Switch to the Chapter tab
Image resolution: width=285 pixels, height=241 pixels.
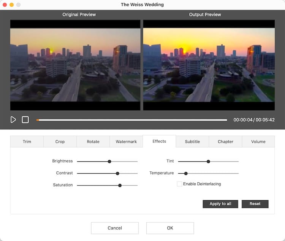225,142
